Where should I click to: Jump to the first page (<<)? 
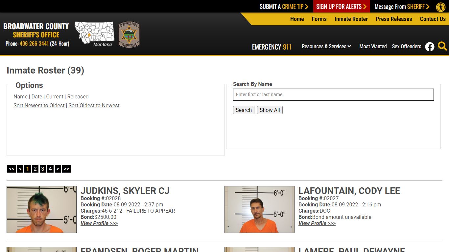12,169
